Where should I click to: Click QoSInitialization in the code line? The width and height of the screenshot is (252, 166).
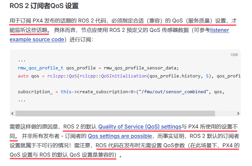[124, 76]
